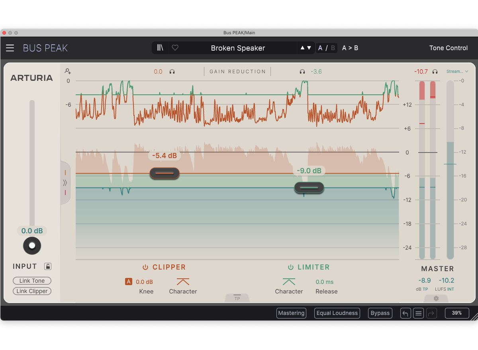Open the hamburger main menu
The image size is (478, 350).
tap(10, 48)
